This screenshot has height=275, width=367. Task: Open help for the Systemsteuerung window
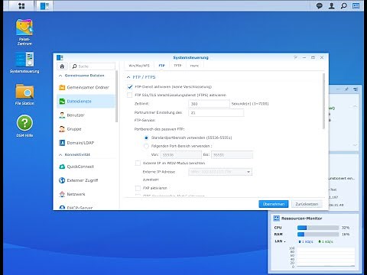click(x=295, y=57)
